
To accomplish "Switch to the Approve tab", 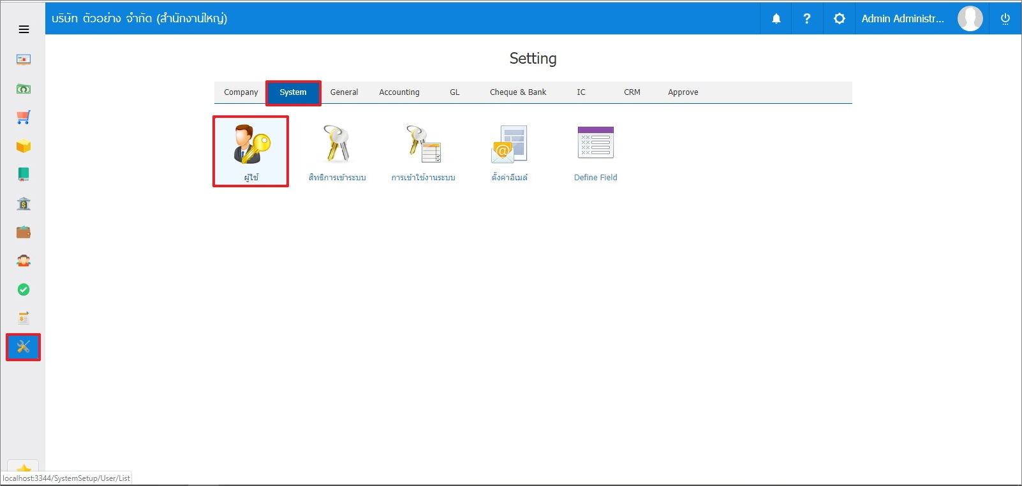I will (x=683, y=92).
